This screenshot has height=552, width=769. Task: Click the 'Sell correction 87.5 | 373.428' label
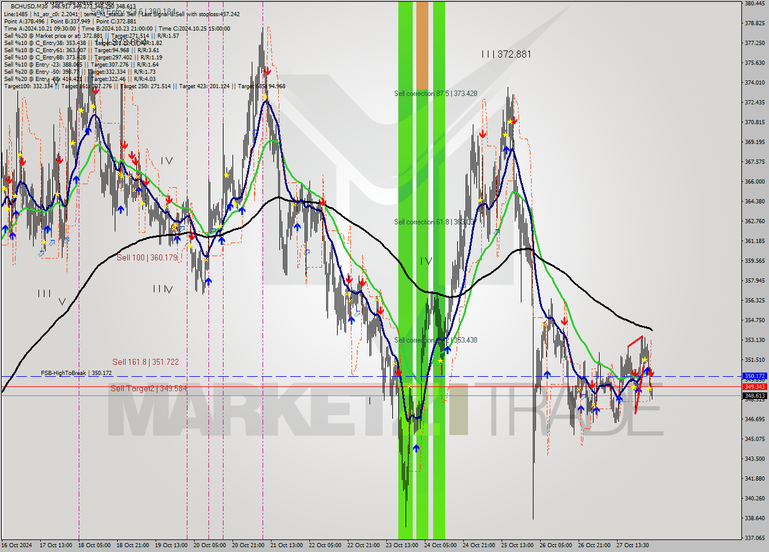tap(436, 94)
